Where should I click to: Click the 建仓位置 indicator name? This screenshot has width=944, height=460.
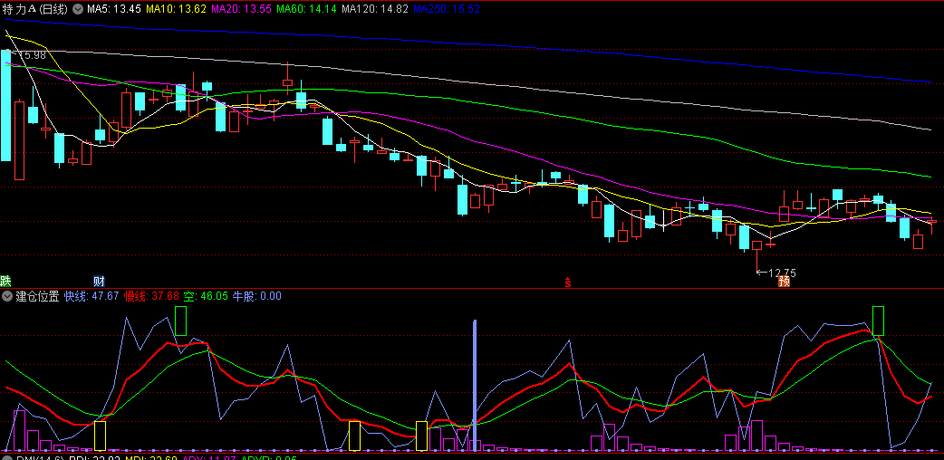click(37, 295)
